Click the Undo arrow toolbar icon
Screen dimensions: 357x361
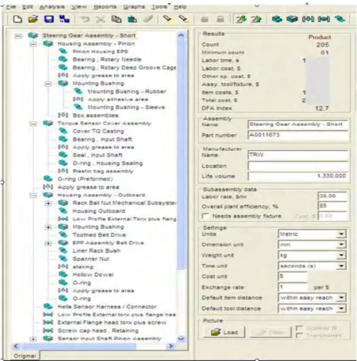[85, 19]
